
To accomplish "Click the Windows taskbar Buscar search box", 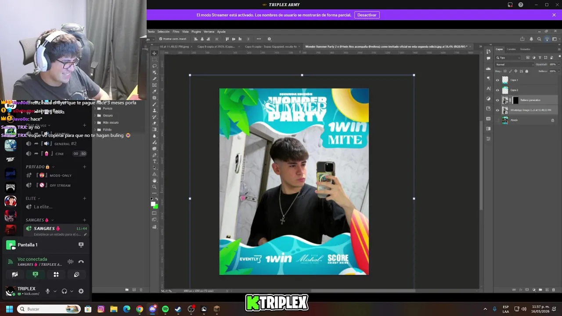I will pyautogui.click(x=49, y=309).
